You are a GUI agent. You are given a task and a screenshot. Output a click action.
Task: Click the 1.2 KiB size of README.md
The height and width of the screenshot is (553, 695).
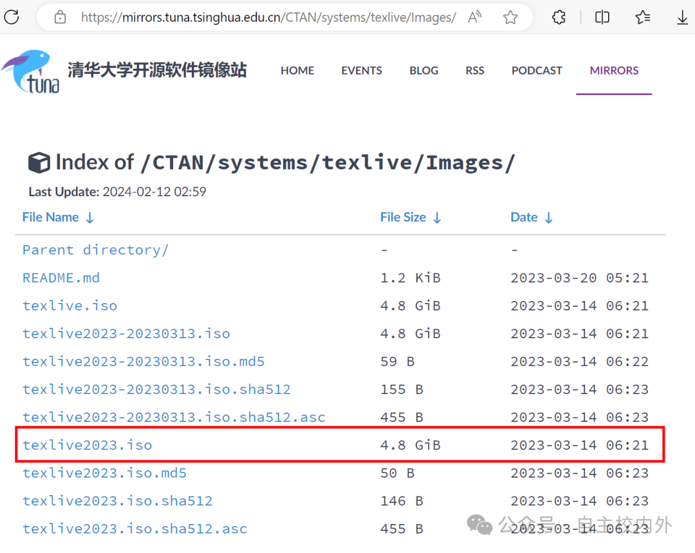click(x=411, y=278)
